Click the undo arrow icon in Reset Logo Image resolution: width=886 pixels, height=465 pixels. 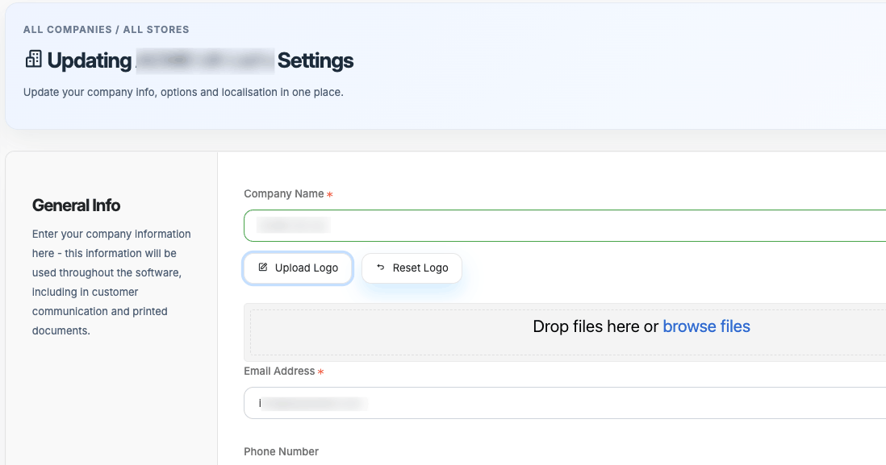click(381, 268)
